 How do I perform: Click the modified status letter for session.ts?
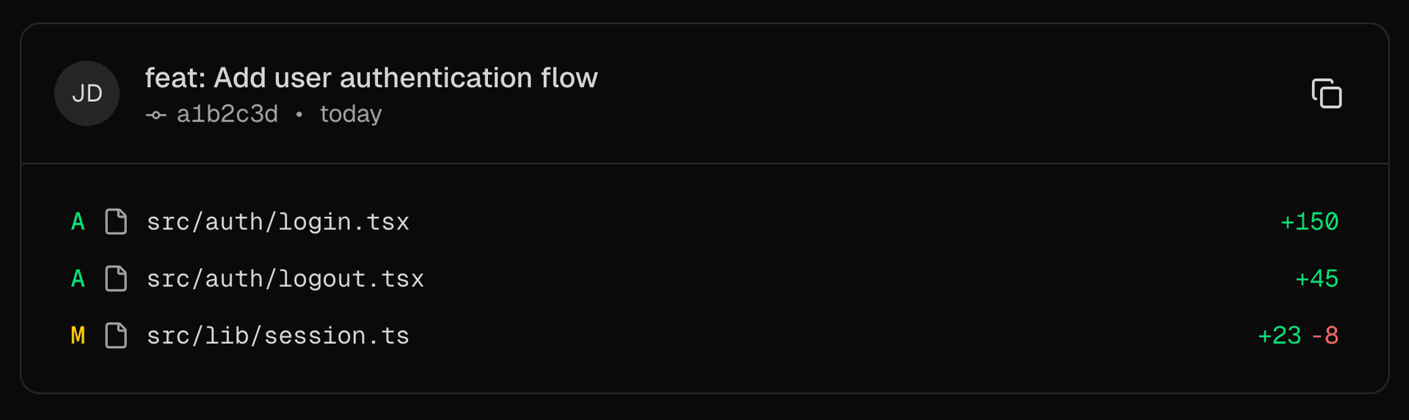pos(78,336)
